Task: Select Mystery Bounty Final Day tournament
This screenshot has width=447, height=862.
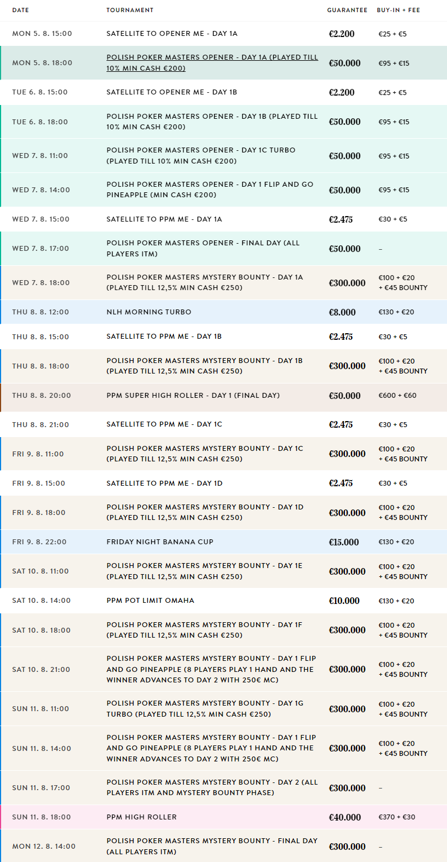Action: [x=212, y=846]
